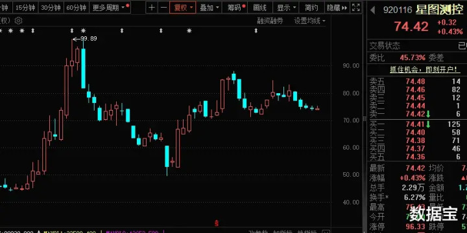Enter fullscreen chart mode icon

tap(355, 8)
